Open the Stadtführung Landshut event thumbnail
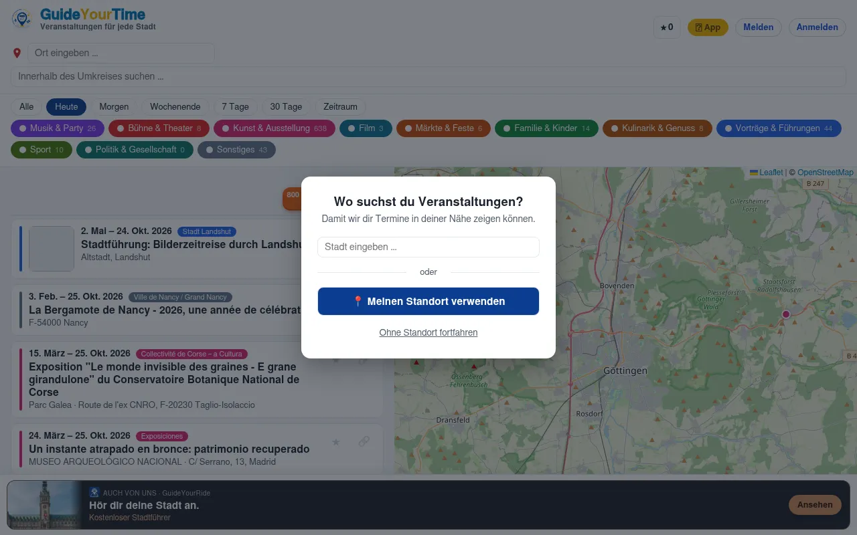Image resolution: width=857 pixels, height=535 pixels. 52,249
